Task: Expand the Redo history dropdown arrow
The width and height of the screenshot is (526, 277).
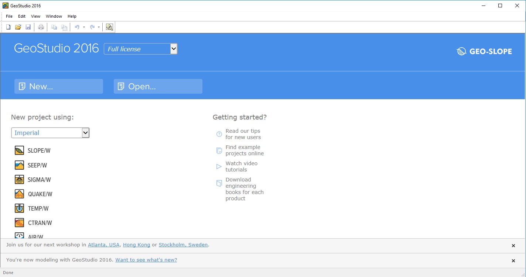Action: [99, 27]
